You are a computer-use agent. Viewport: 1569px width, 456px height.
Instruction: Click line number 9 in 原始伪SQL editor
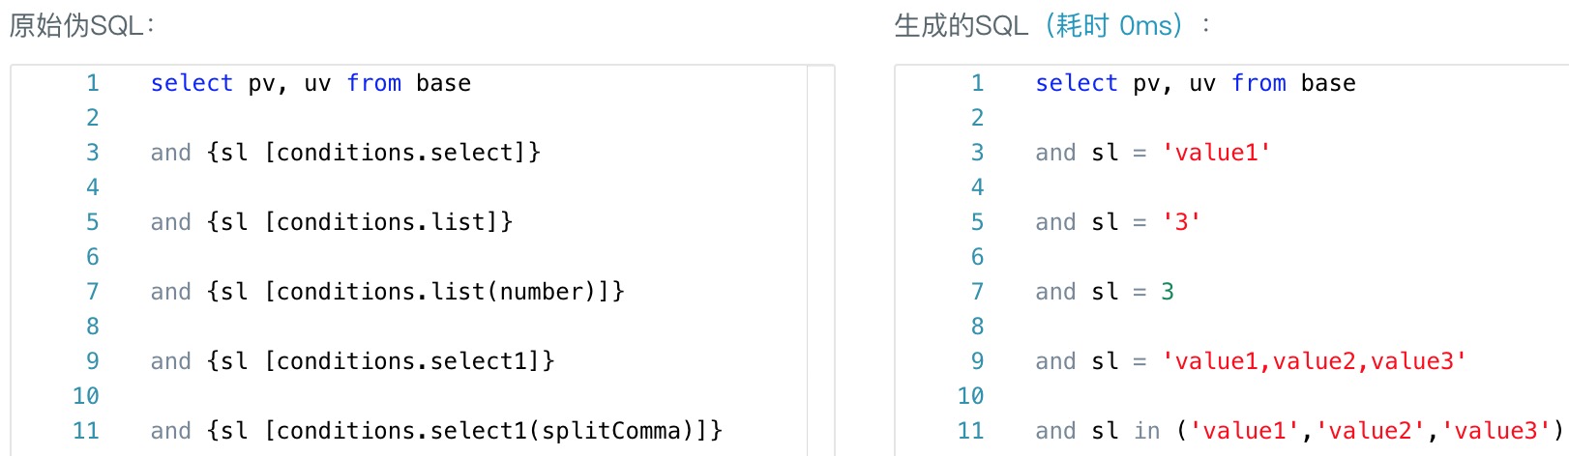(x=93, y=361)
